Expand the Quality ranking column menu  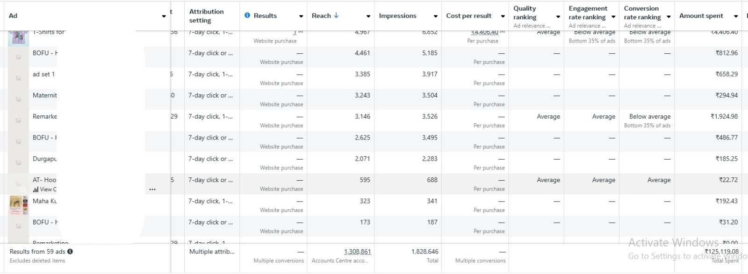tap(558, 17)
